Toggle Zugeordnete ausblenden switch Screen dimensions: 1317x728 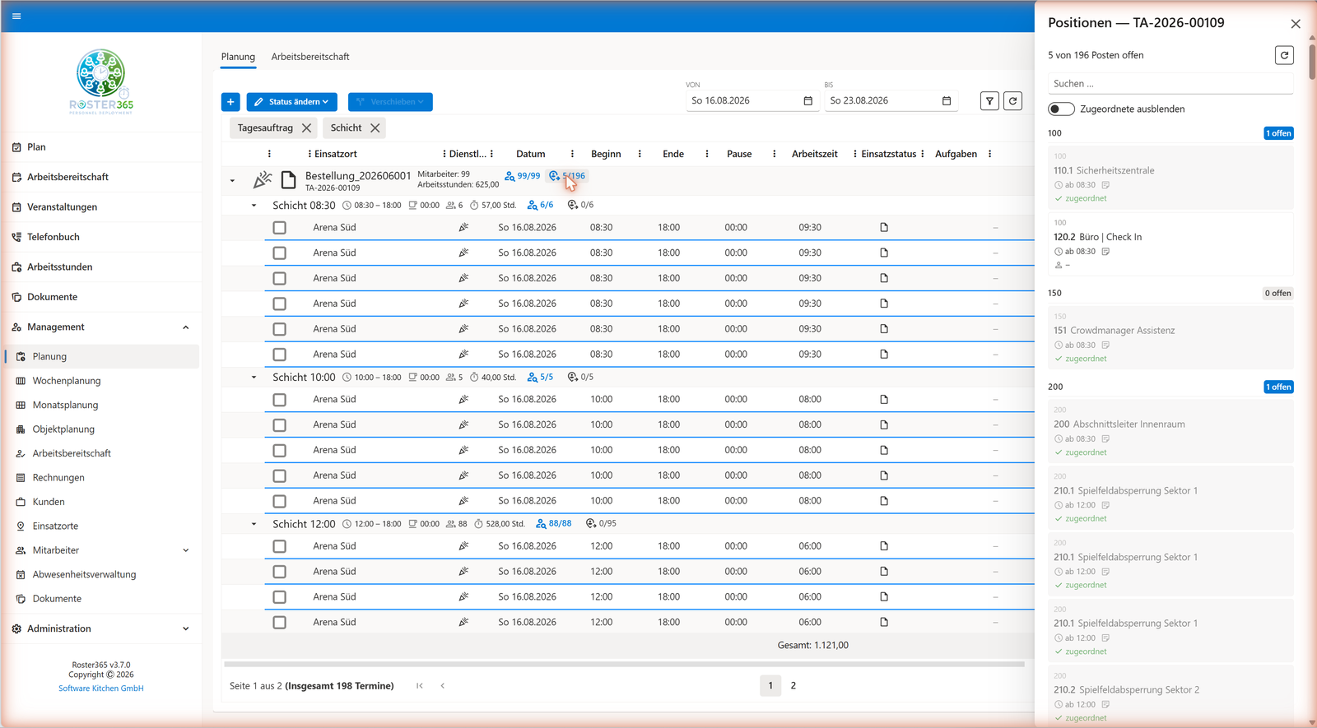tap(1062, 109)
